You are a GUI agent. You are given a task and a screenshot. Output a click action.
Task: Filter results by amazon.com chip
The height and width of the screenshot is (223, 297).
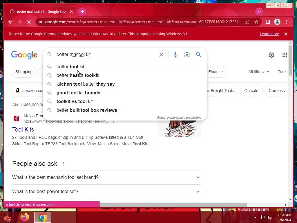(28, 91)
